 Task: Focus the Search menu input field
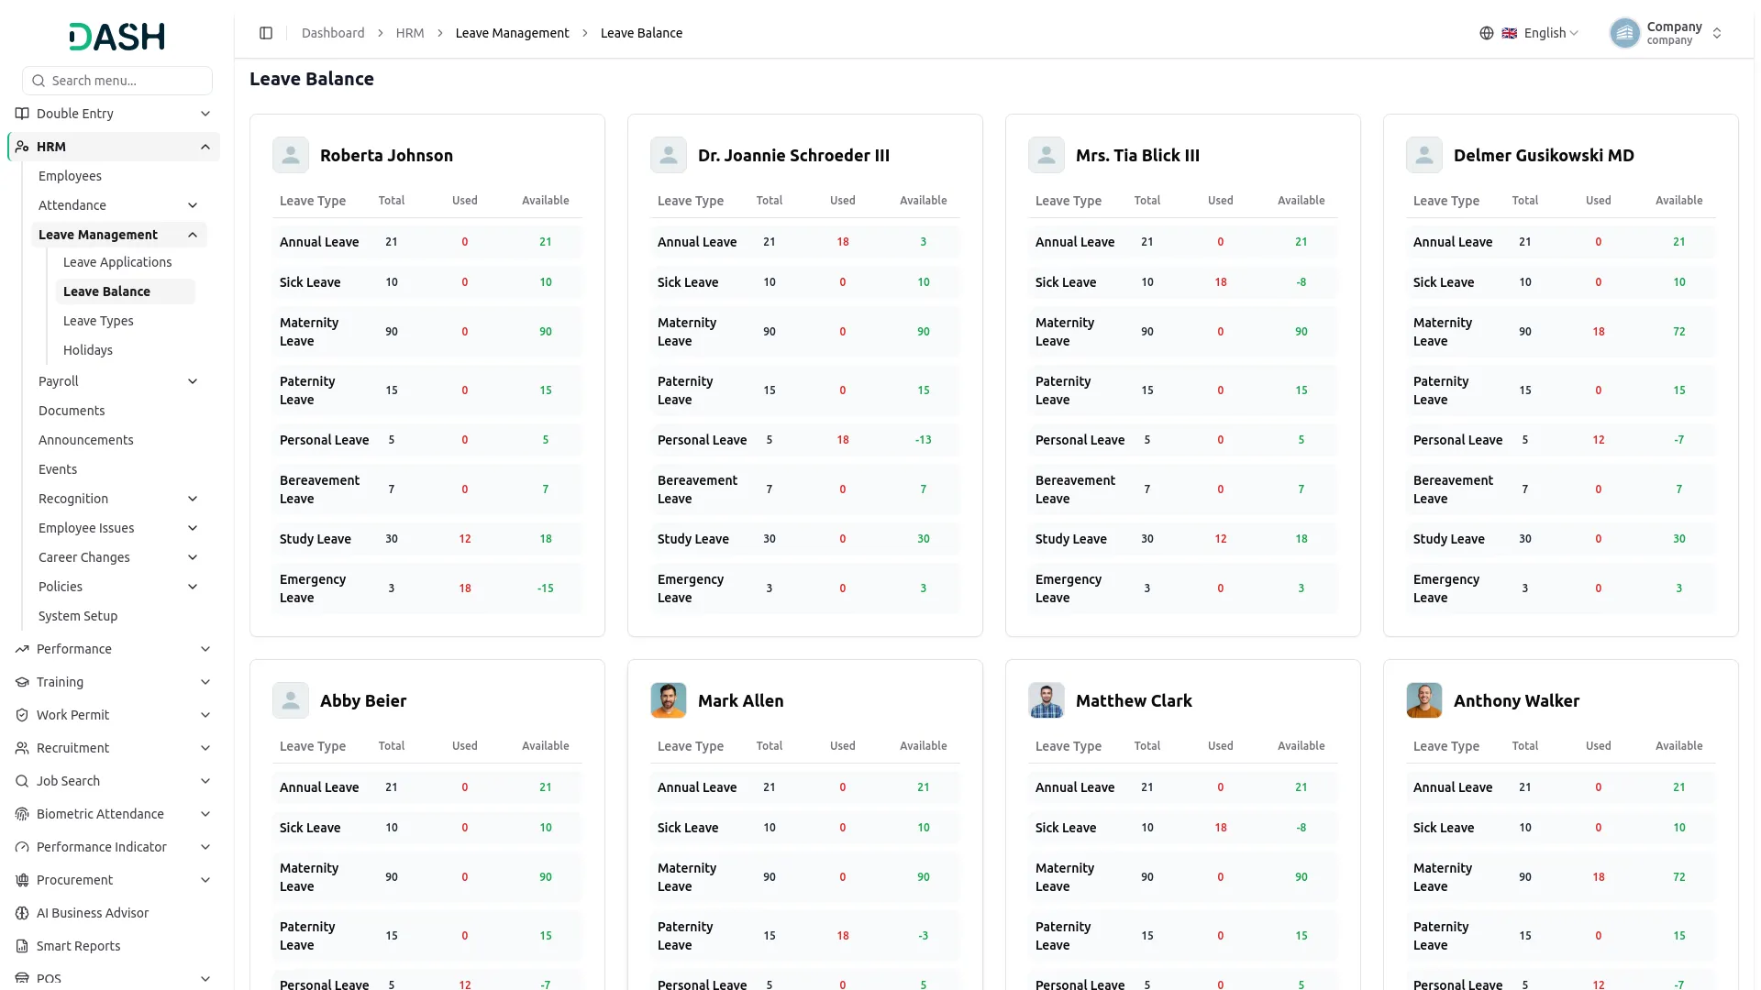(x=117, y=81)
